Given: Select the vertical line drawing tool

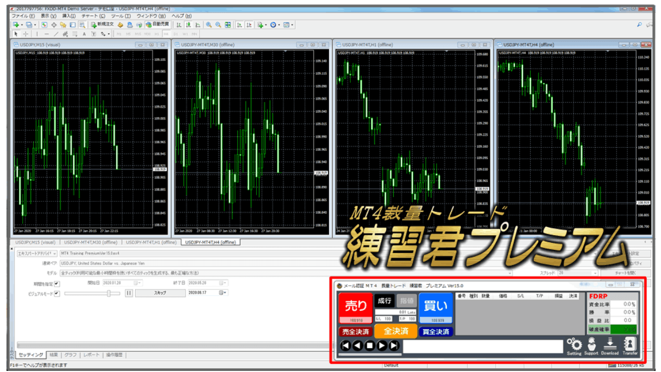Looking at the screenshot, I should (x=37, y=34).
